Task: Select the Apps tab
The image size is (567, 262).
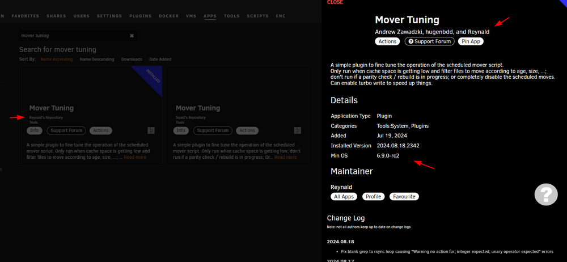Action: [210, 16]
